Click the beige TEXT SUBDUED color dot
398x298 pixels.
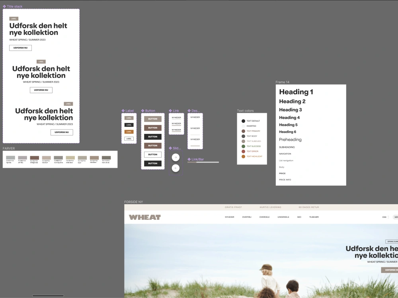(243, 141)
